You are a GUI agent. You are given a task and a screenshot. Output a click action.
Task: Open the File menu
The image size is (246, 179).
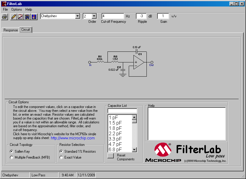[5, 9]
